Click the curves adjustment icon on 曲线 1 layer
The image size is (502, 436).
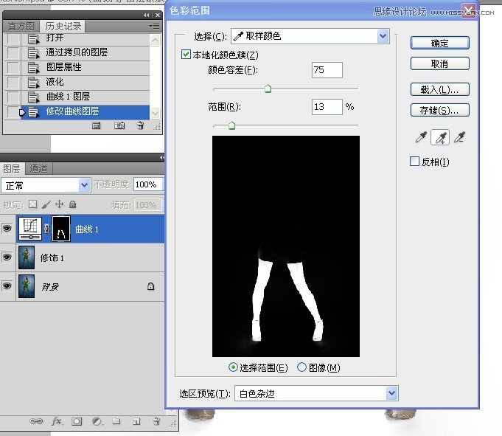pos(30,229)
